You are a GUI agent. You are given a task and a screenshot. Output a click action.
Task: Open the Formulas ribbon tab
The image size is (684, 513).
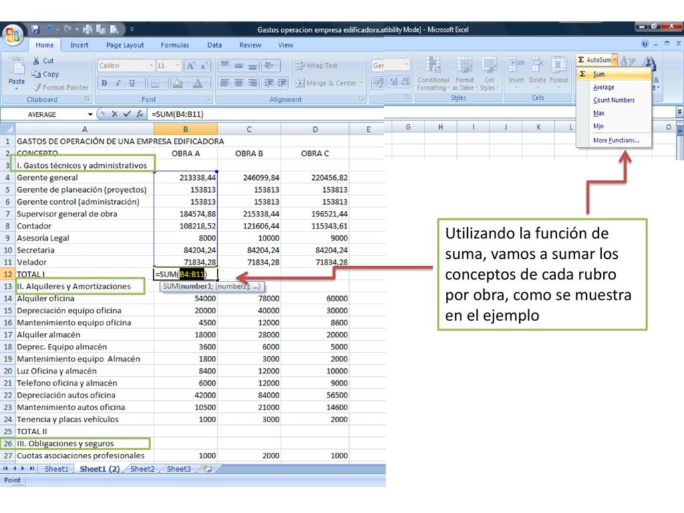coord(175,45)
